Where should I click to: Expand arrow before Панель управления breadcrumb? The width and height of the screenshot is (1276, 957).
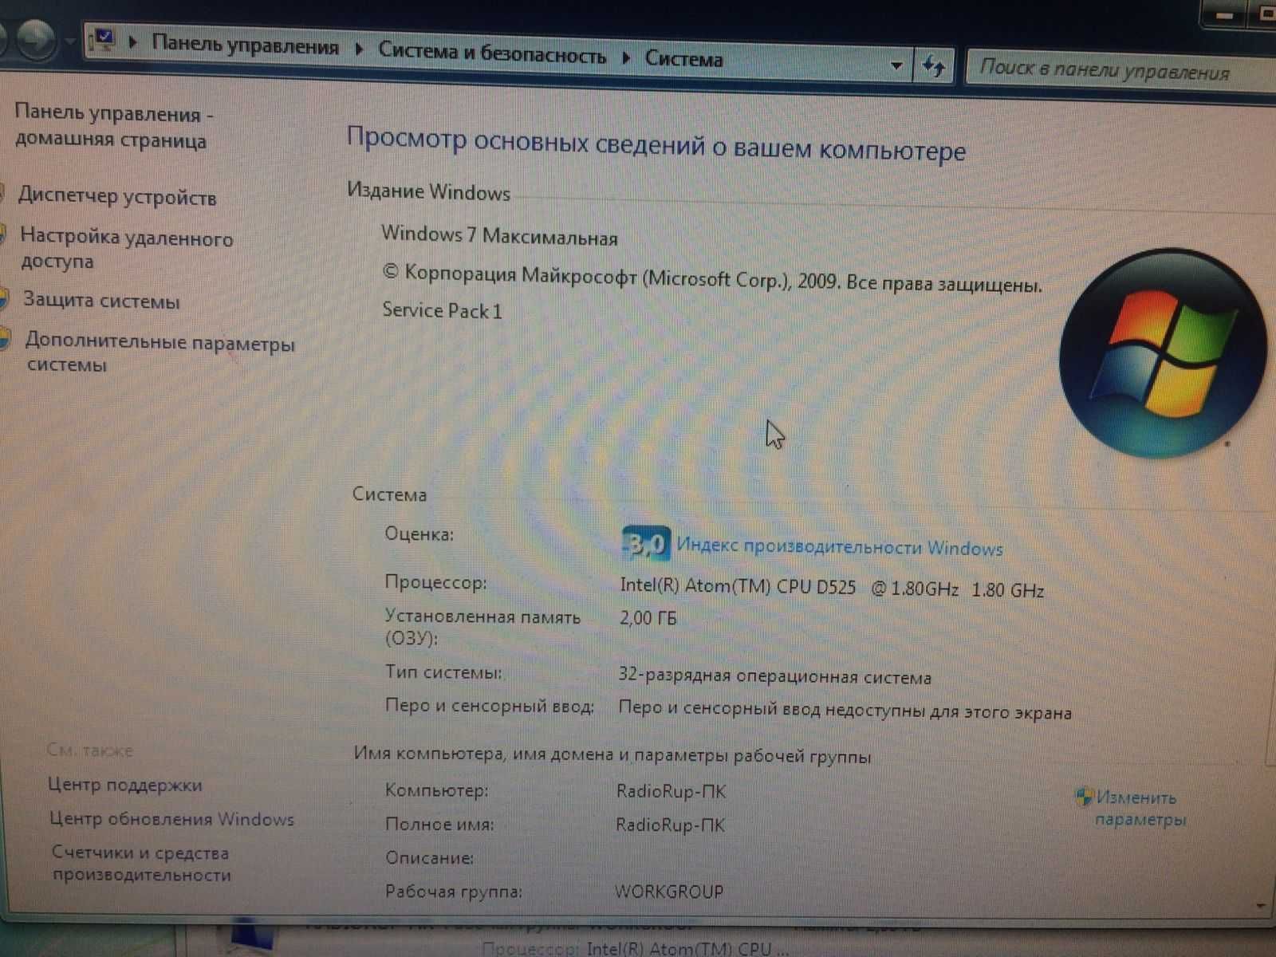[x=133, y=41]
